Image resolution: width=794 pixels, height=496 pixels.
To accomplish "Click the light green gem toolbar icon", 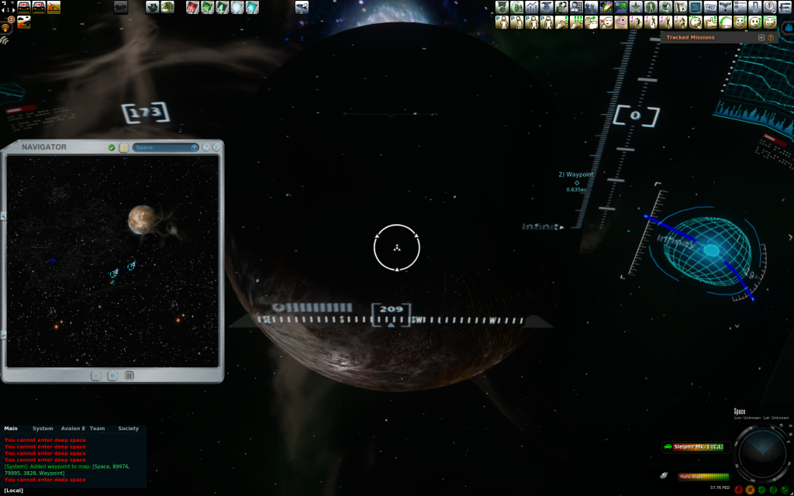I will tap(167, 7).
